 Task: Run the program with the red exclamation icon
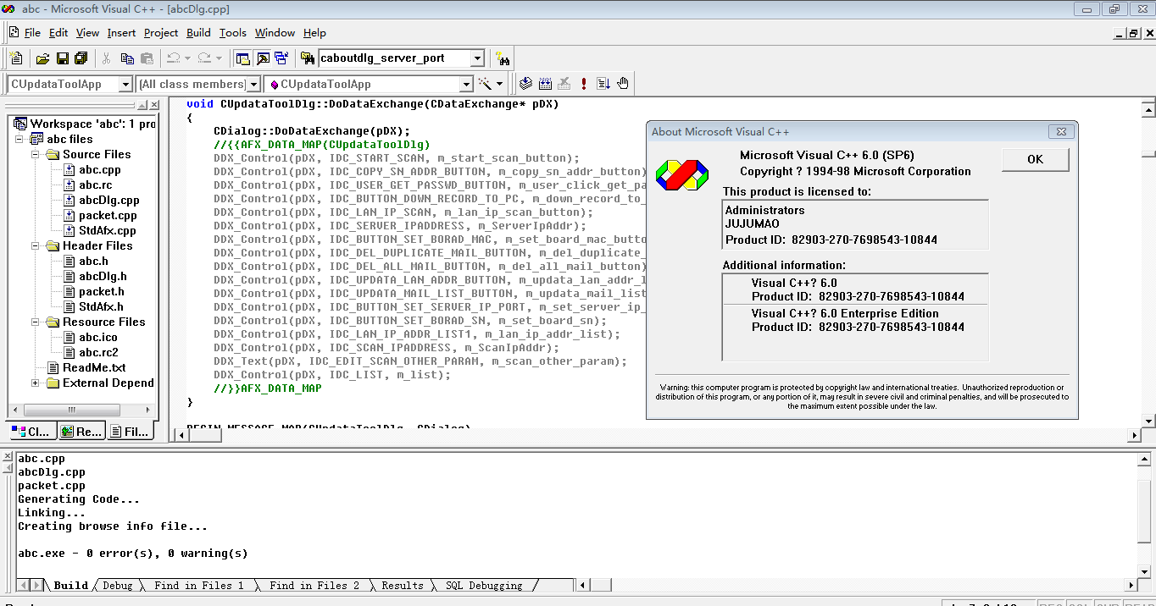(x=584, y=84)
